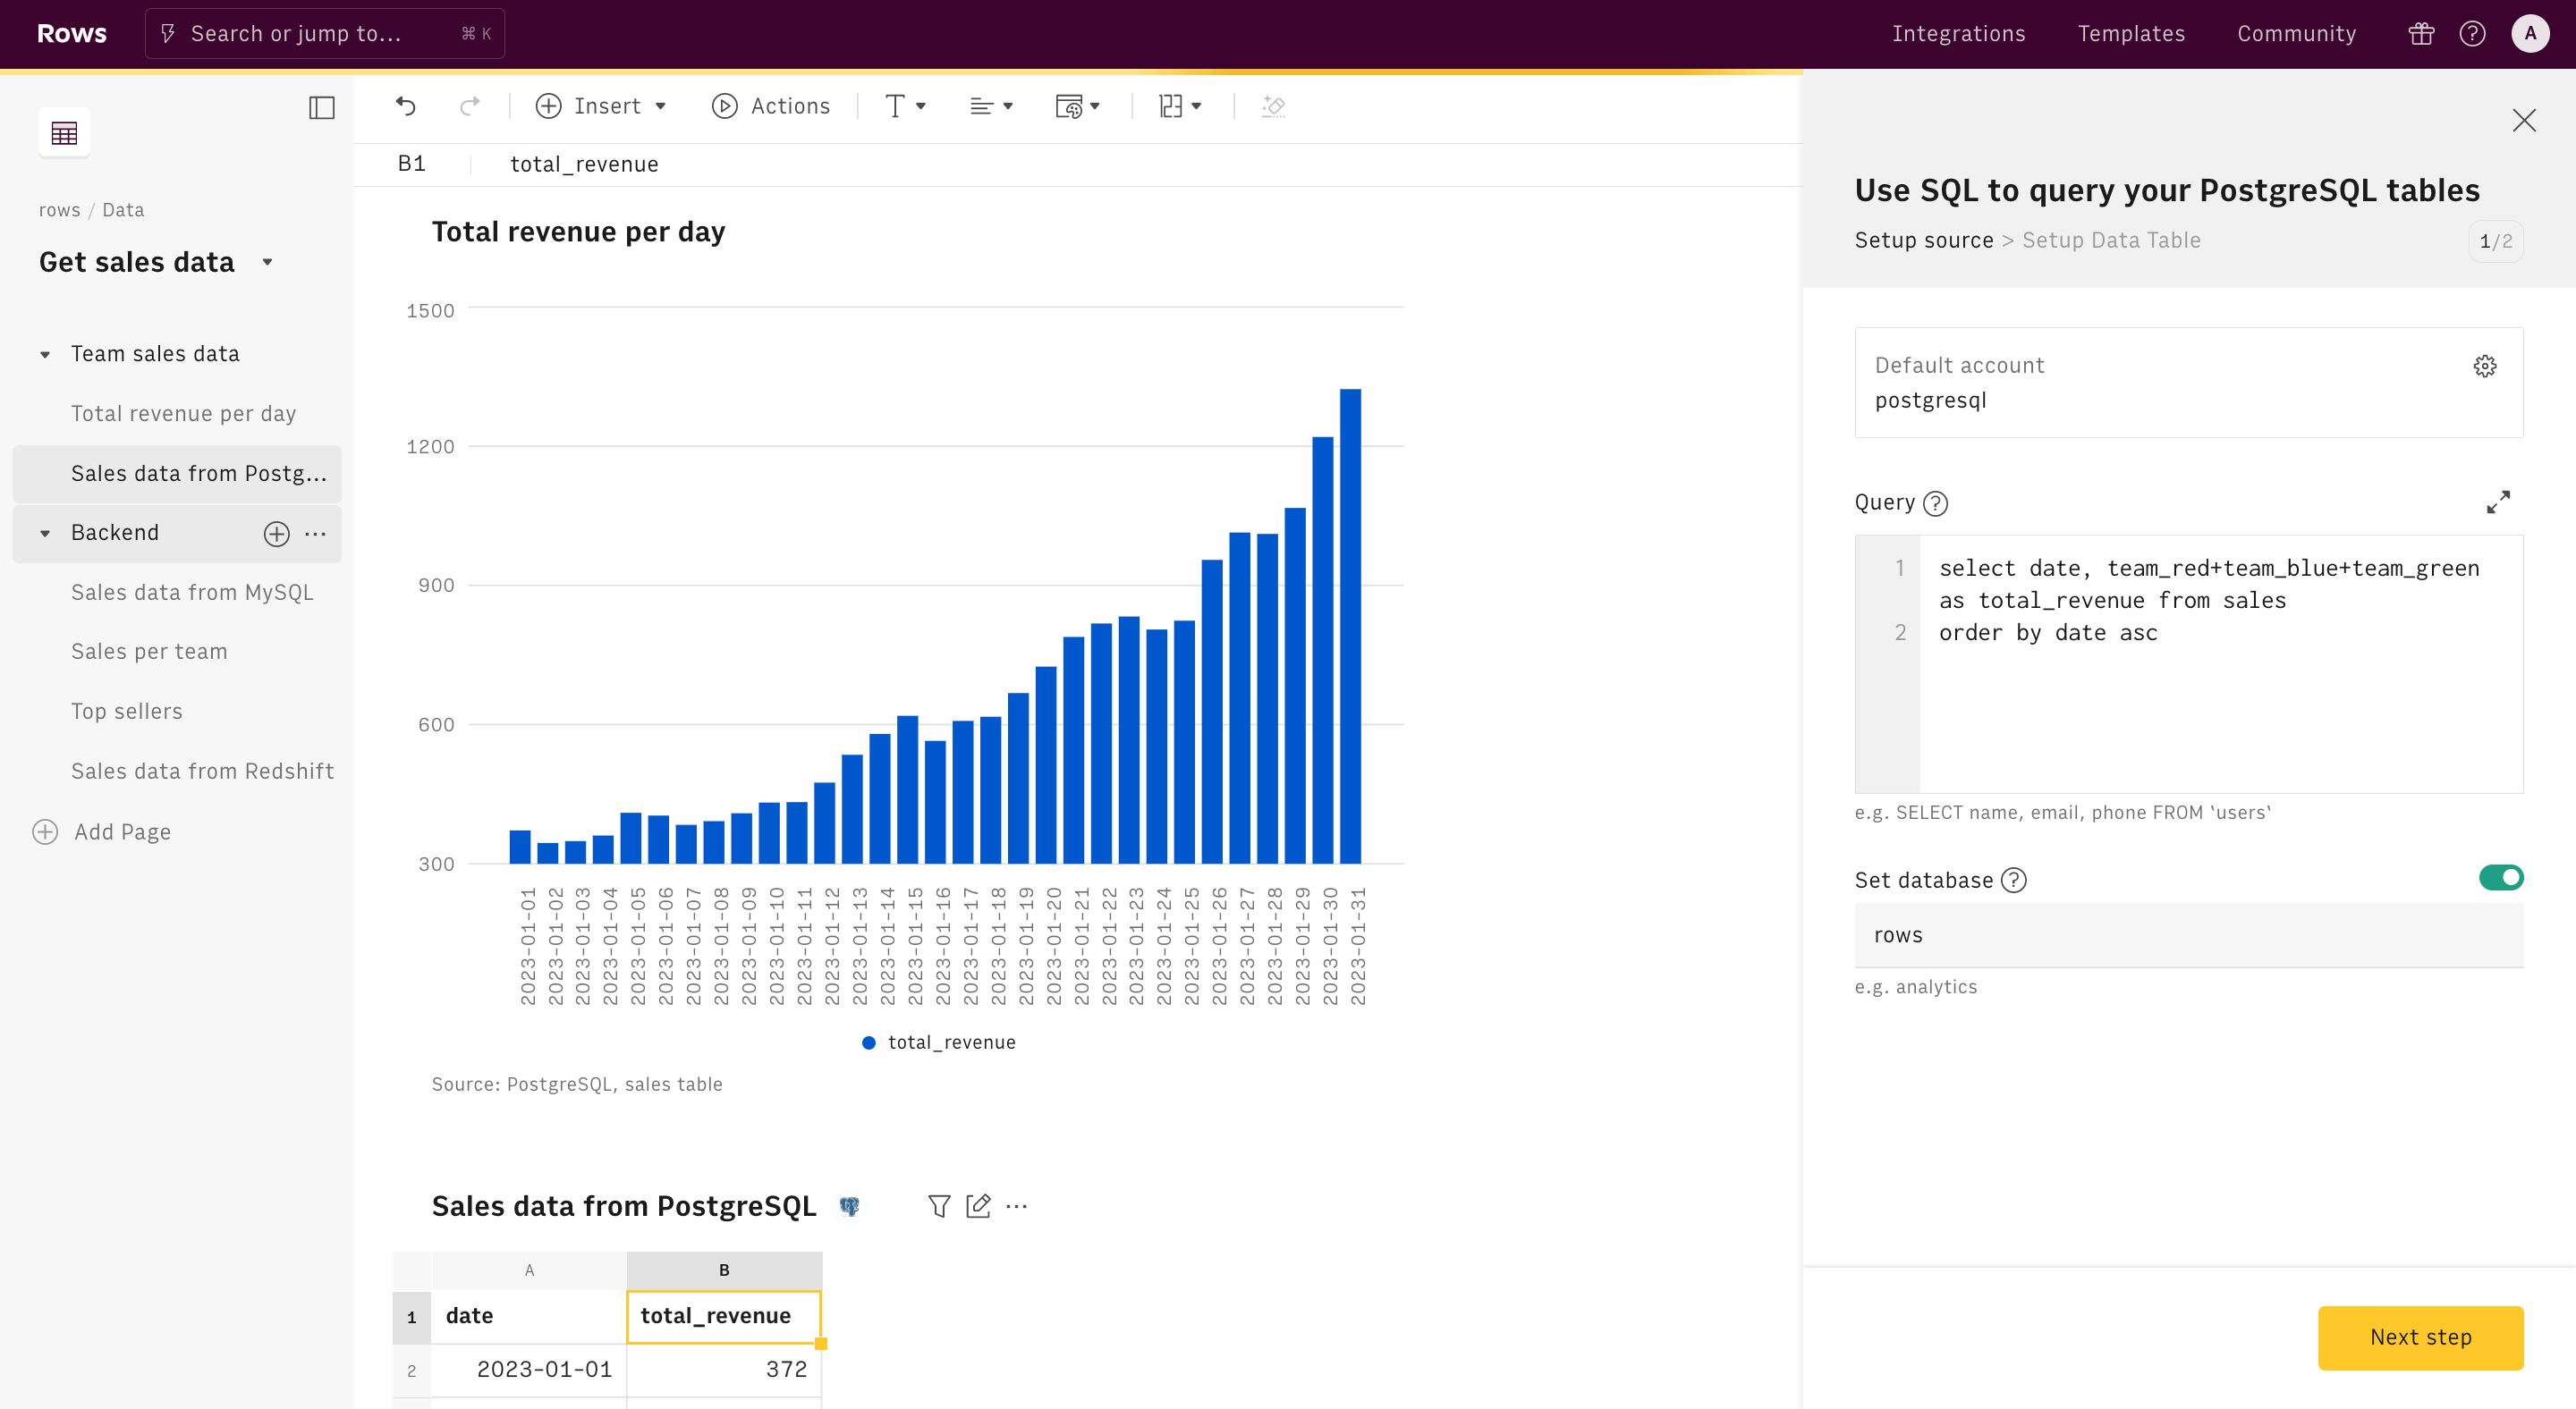Expand the Backend section
2576x1409 pixels.
(x=45, y=533)
